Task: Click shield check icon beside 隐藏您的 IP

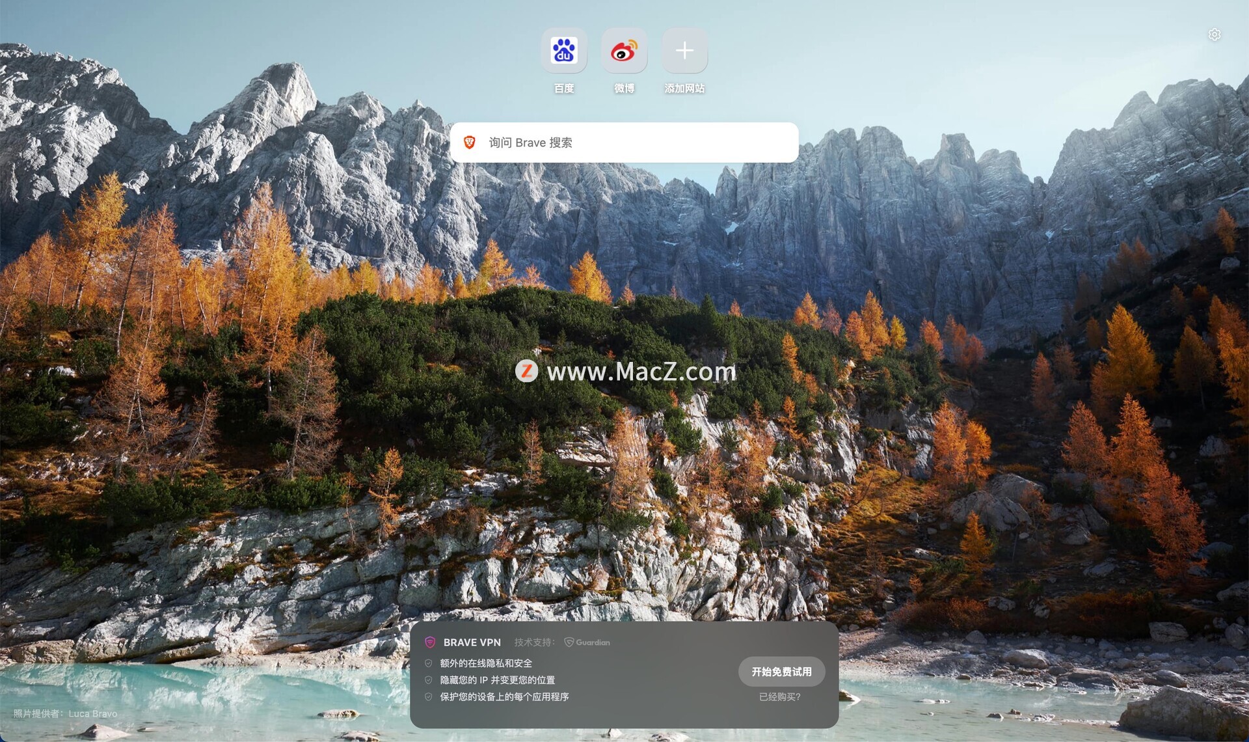Action: [x=428, y=680]
